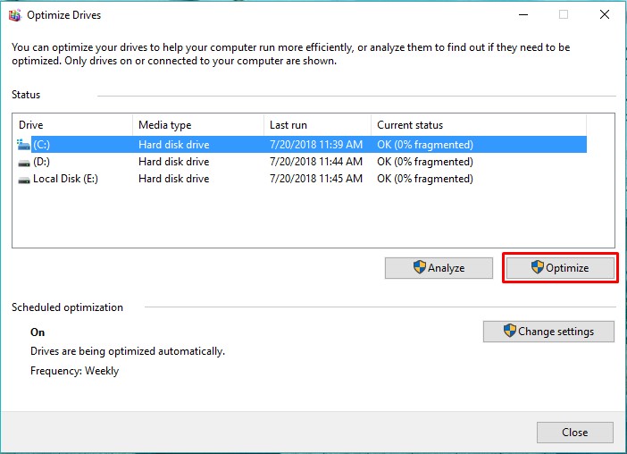Sort by the Last run column header
Image resolution: width=627 pixels, height=454 pixels.
click(317, 125)
